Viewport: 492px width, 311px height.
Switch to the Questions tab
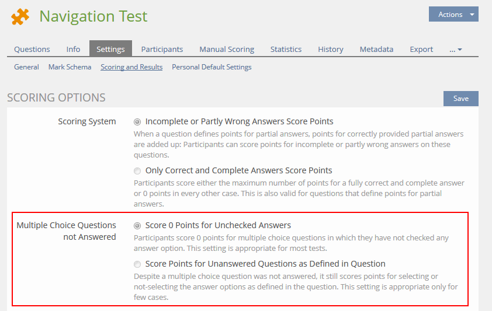click(32, 50)
